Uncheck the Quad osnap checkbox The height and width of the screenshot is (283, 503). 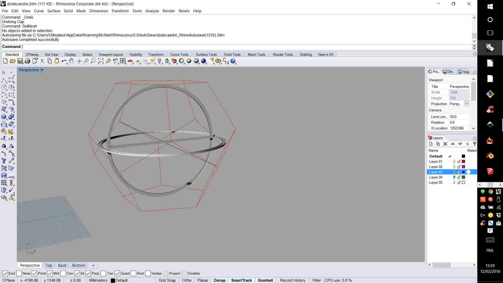(117, 273)
